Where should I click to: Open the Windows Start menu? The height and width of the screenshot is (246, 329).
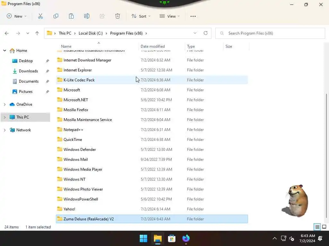coord(144,238)
